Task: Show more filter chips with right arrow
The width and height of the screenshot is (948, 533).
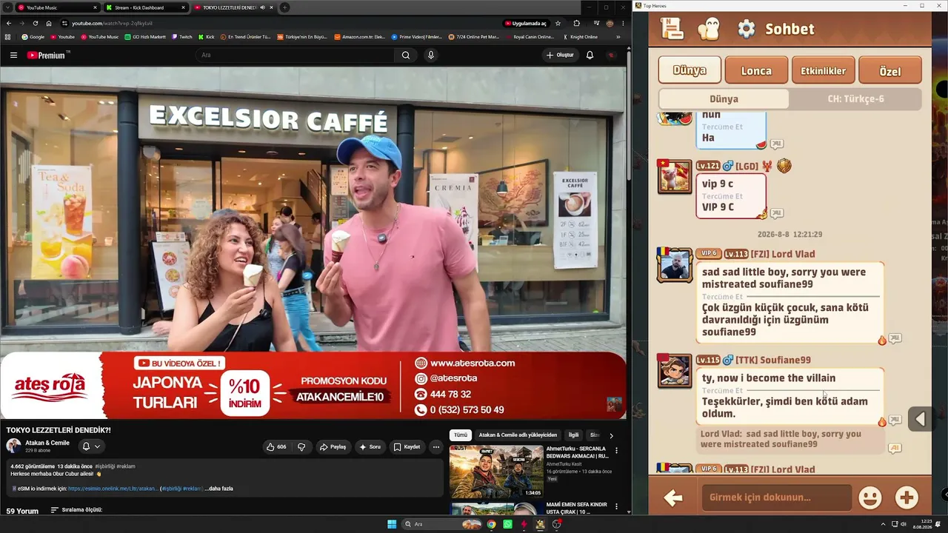Action: click(x=611, y=436)
